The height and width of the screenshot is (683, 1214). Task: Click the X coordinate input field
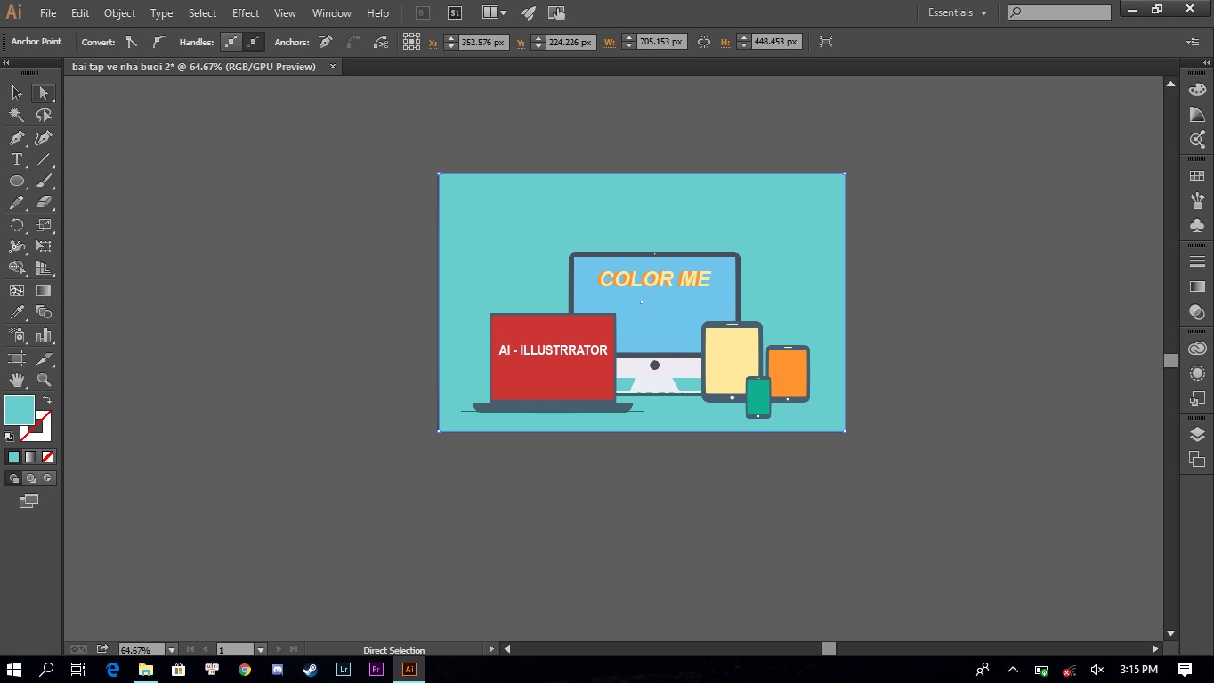[483, 42]
